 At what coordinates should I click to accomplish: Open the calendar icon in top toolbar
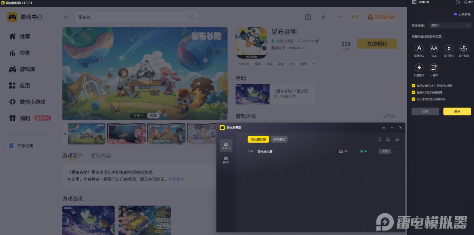(308, 17)
